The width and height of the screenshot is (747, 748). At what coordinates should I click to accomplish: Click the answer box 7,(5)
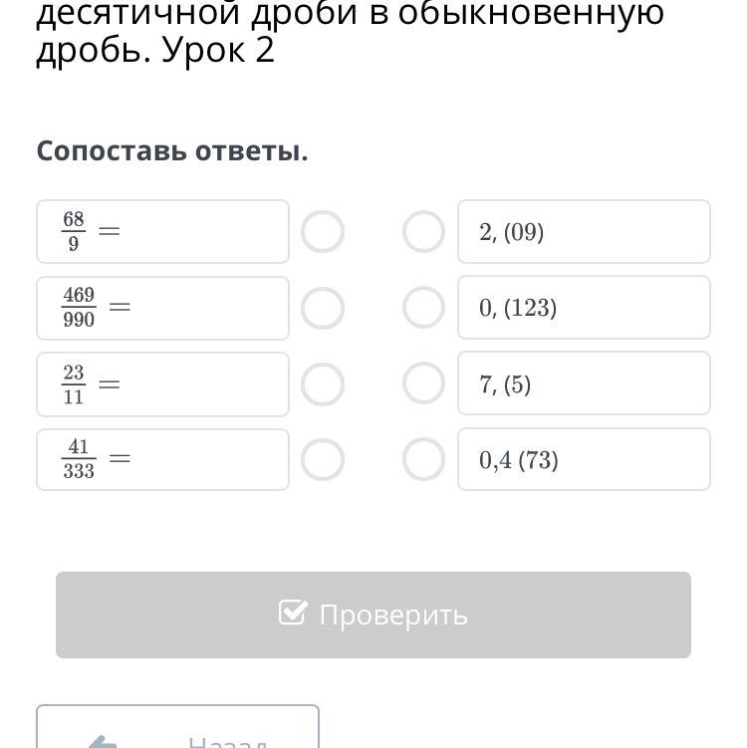click(x=584, y=383)
